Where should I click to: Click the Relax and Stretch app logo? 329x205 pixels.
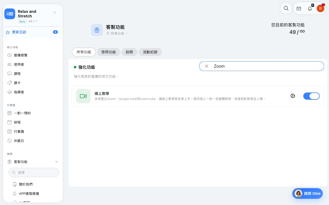[10, 14]
